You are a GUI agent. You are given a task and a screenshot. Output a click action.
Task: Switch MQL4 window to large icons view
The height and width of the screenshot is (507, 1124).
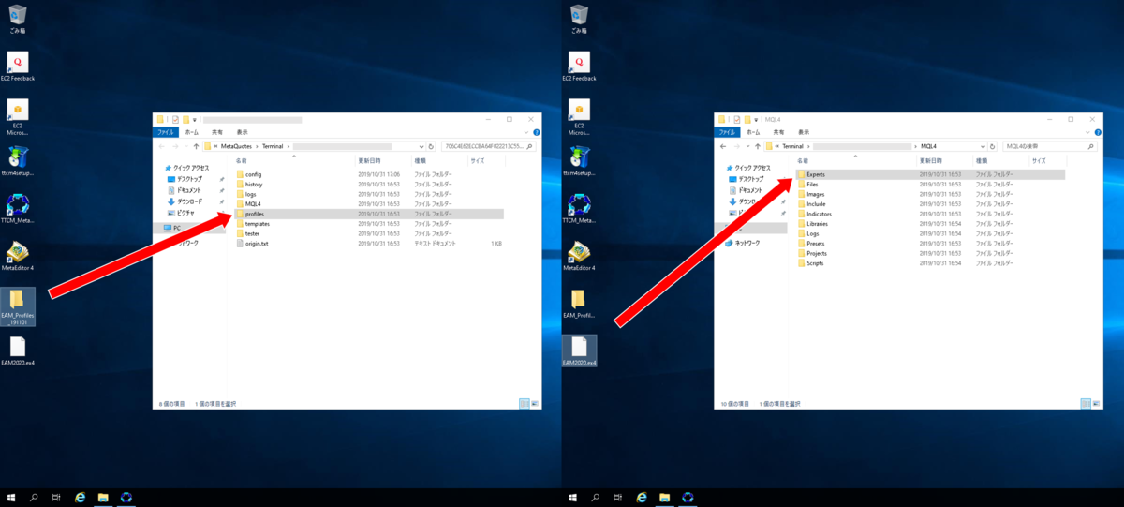[x=1096, y=403]
